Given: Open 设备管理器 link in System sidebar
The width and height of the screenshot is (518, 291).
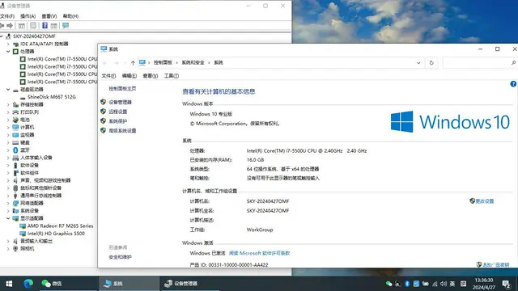Looking at the screenshot, I should point(121,103).
